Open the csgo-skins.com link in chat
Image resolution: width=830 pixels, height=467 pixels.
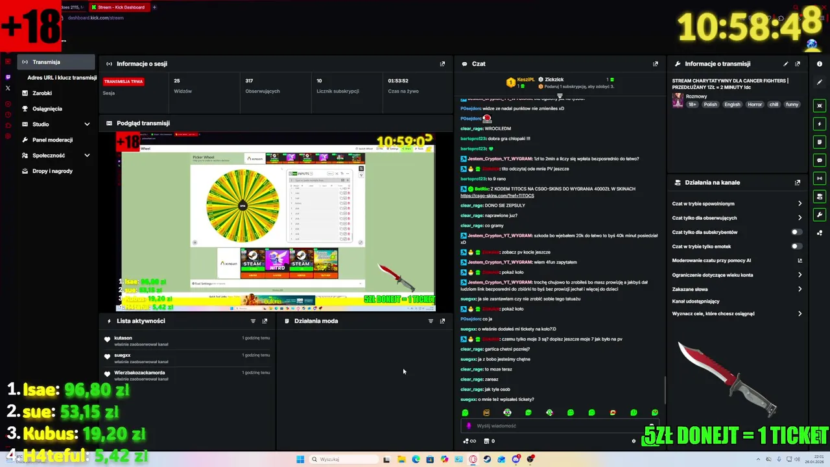click(x=497, y=196)
